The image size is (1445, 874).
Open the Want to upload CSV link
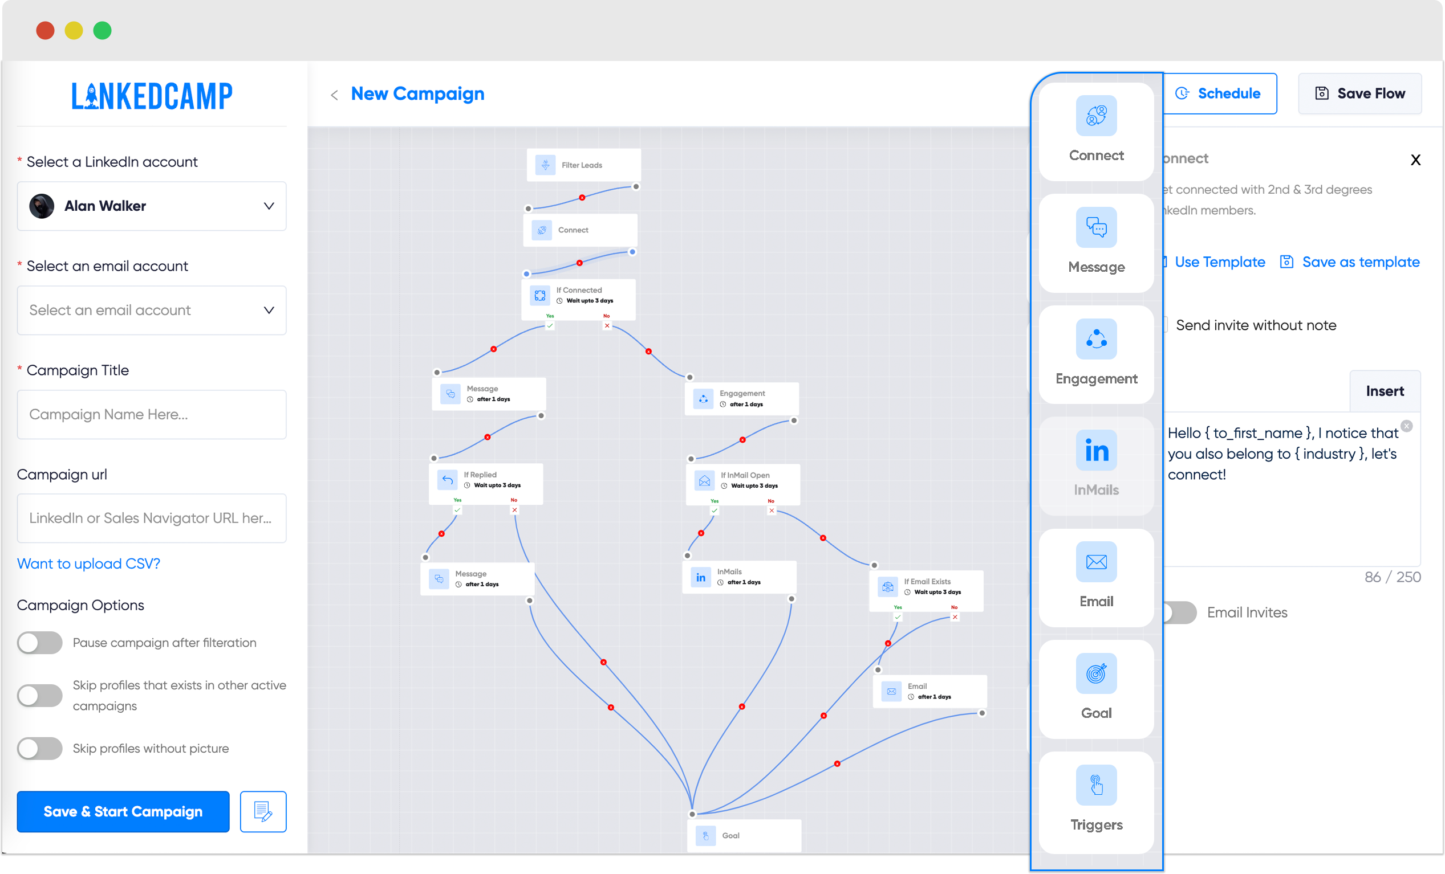pos(88,563)
